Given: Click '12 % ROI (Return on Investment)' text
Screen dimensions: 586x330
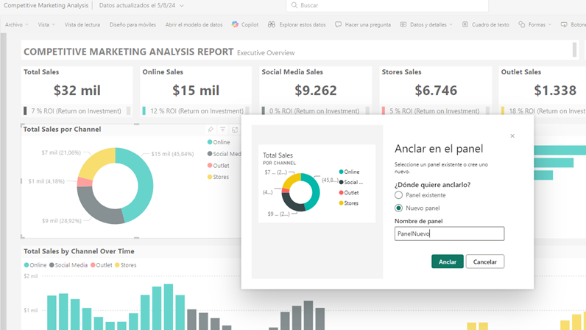Looking at the screenshot, I should click(197, 111).
